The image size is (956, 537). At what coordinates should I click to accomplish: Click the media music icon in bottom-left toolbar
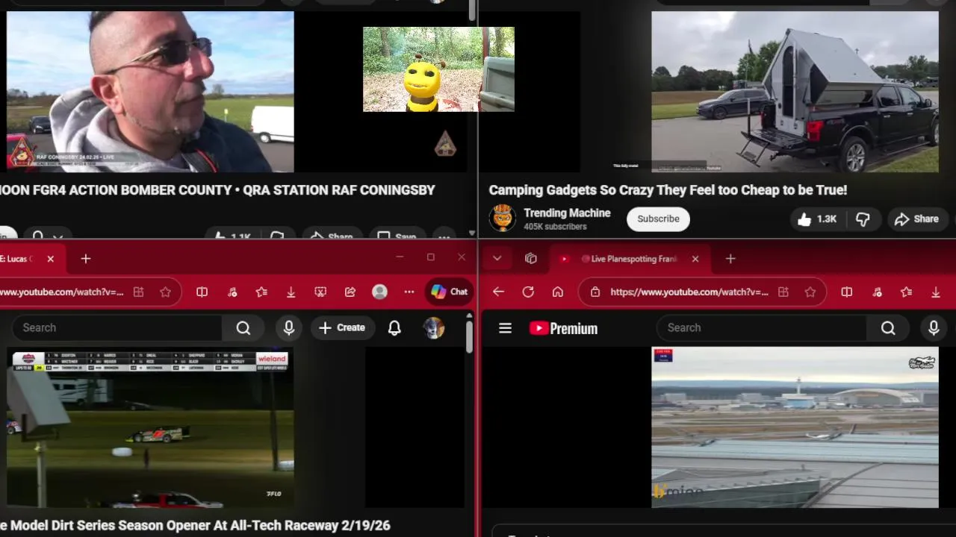point(232,292)
